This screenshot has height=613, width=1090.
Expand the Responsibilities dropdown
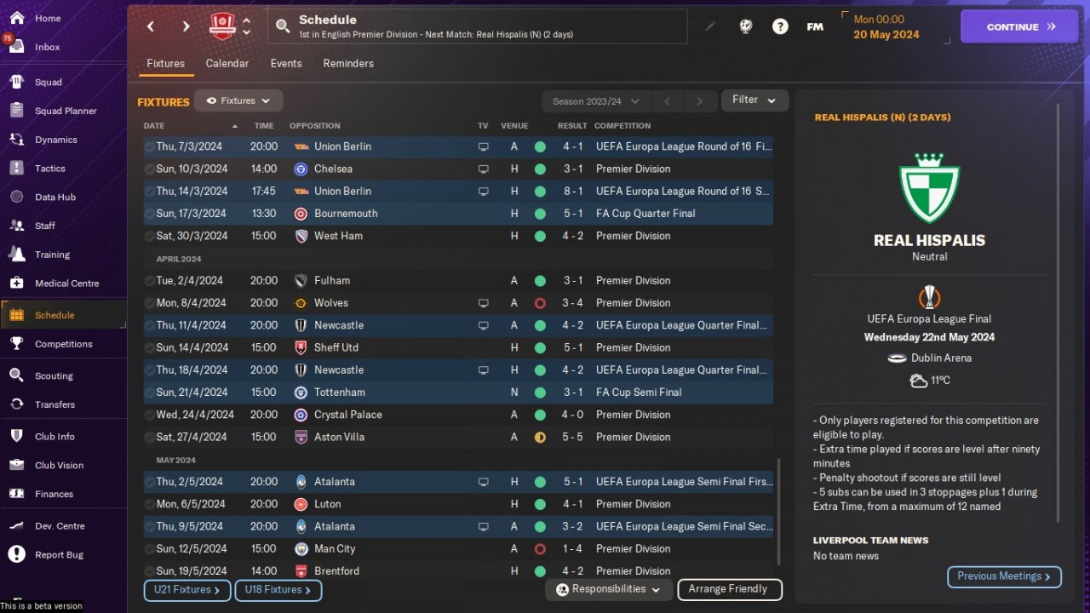tap(608, 589)
